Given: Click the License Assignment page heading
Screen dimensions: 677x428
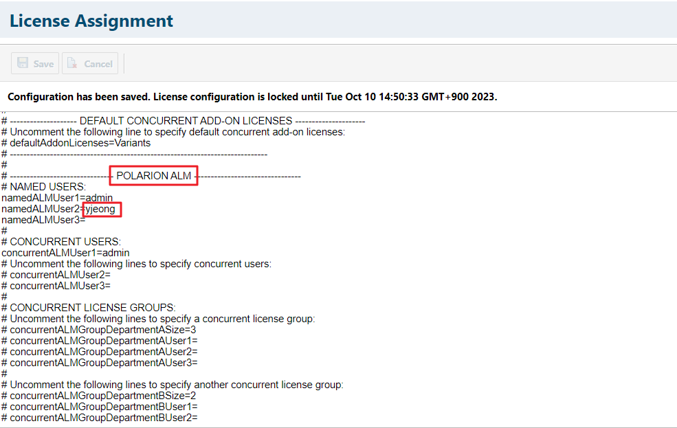Looking at the screenshot, I should 91,21.
